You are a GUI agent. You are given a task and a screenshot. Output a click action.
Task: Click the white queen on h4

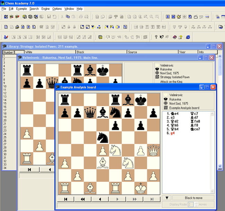153,150
